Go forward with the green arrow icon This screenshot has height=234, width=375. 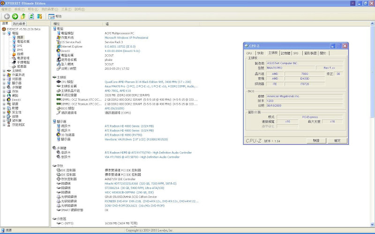click(x=15, y=16)
